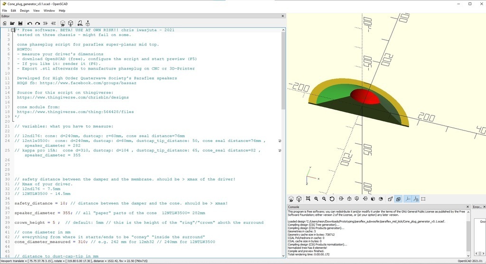Click the View All icon in viewport toolbar
Viewport: 486px width, 264px height.
point(308,199)
